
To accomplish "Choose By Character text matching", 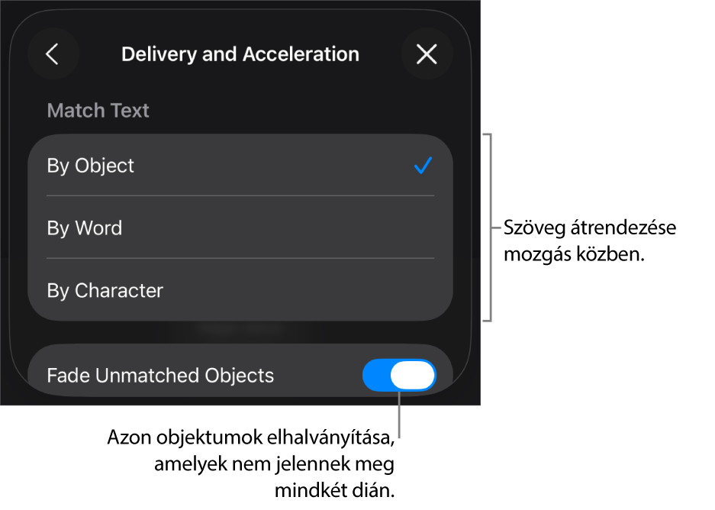I will click(240, 290).
